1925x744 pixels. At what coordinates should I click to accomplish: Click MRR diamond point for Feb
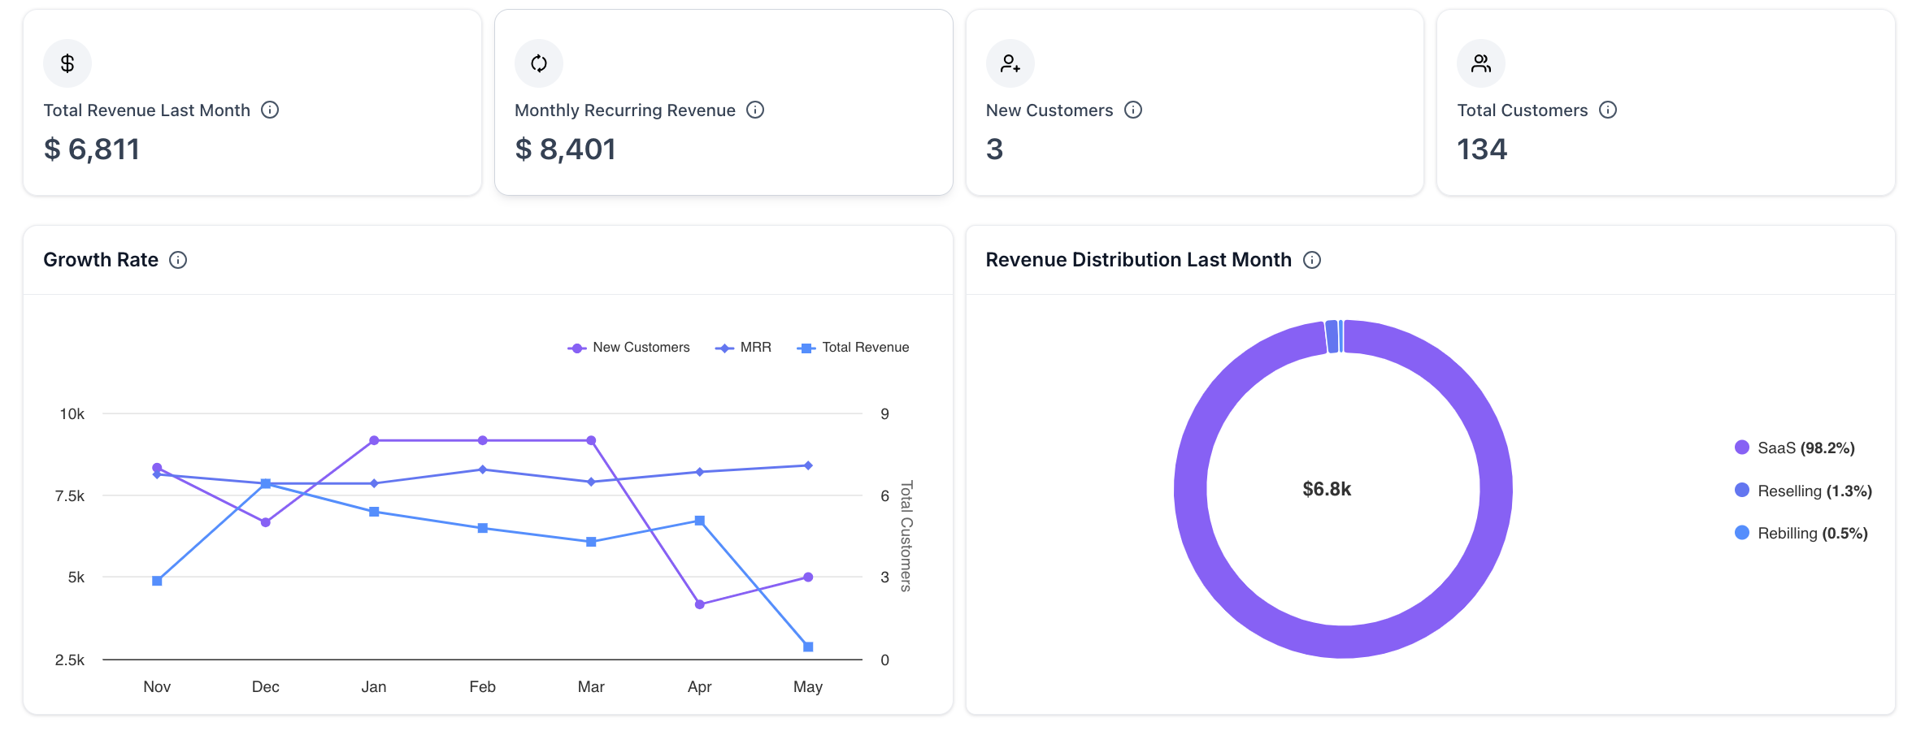pyautogui.click(x=483, y=469)
